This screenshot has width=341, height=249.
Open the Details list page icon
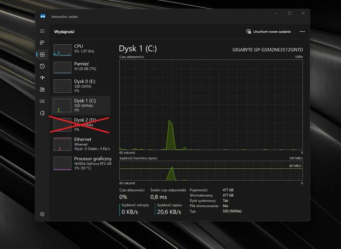click(x=42, y=101)
